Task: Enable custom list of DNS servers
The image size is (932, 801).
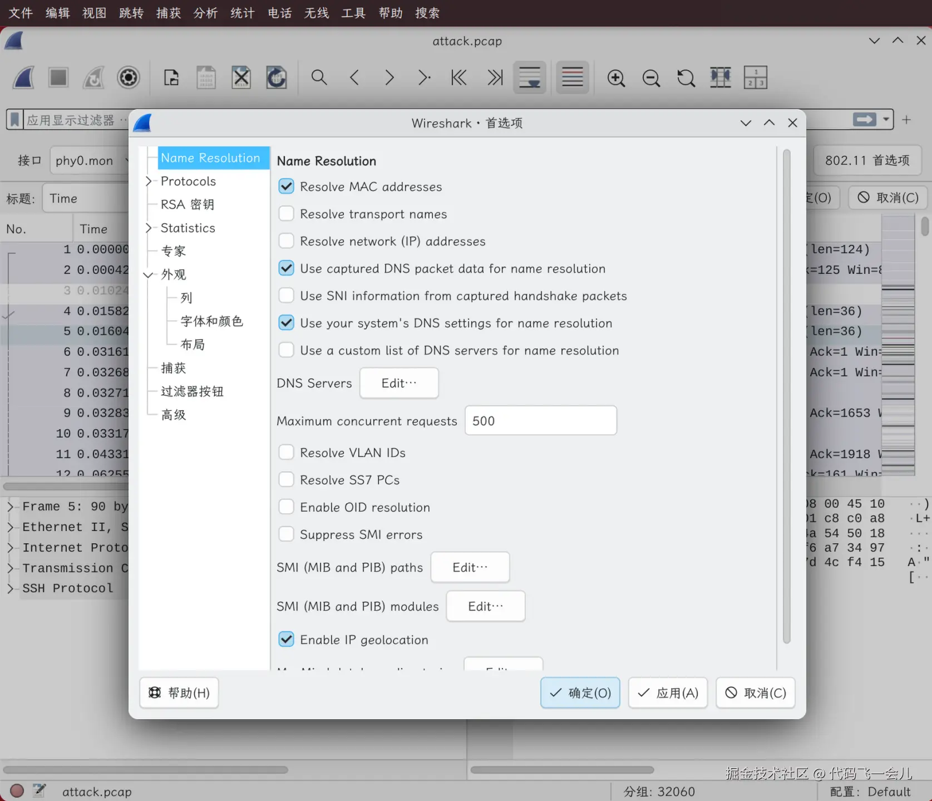Action: [286, 350]
